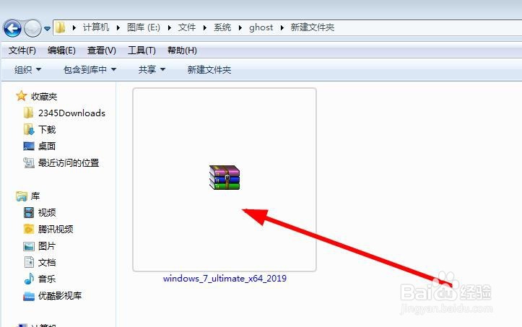Expand the arrow after 计算机 in breadcrumb

click(118, 27)
